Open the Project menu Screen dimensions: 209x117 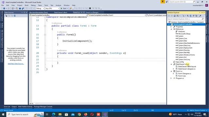click(20, 5)
